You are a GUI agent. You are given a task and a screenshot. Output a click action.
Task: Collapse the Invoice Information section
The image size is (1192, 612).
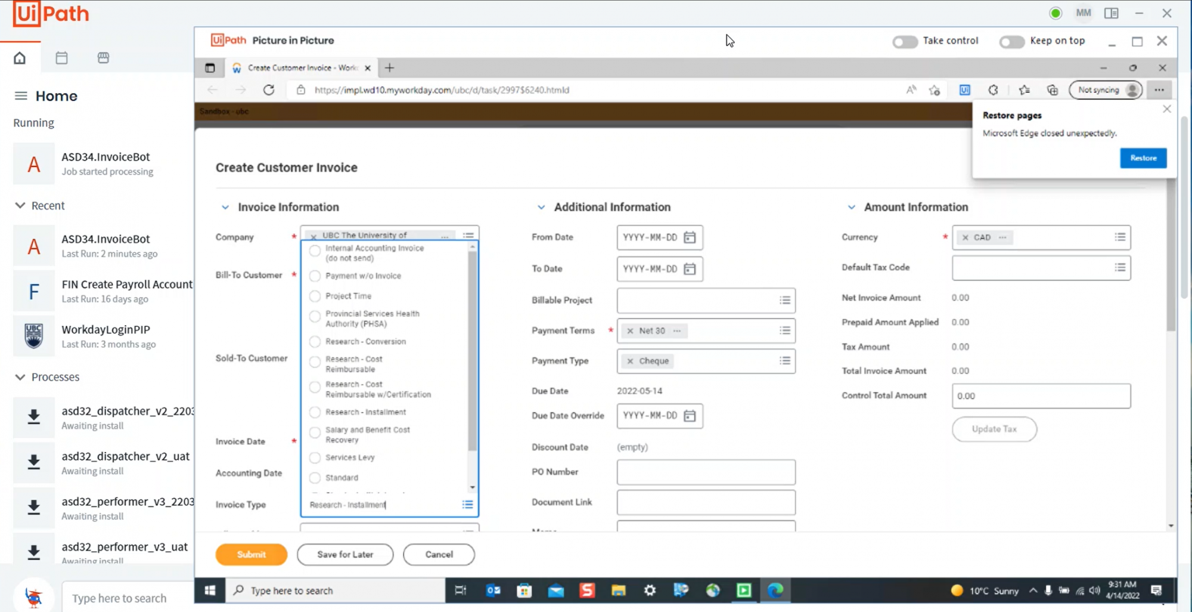point(225,207)
